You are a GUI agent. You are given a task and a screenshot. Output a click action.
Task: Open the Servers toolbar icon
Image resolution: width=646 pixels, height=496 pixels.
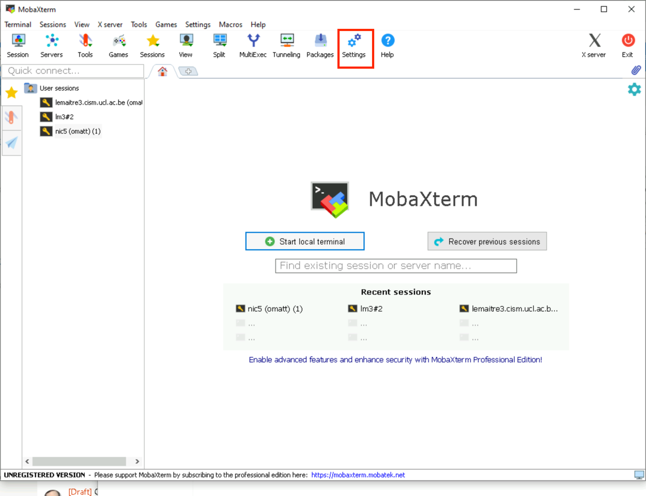(52, 46)
